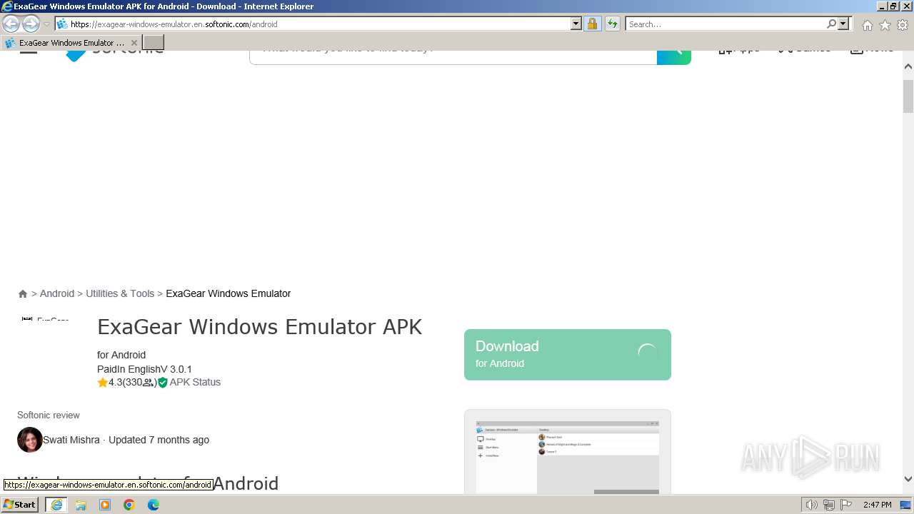Click the volume speaker tray icon
The width and height of the screenshot is (914, 514).
(812, 505)
